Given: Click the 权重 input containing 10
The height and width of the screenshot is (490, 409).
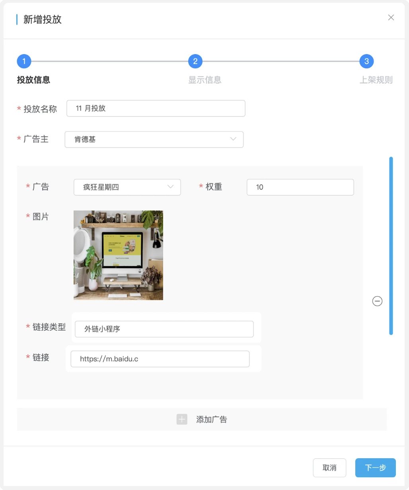Looking at the screenshot, I should point(300,187).
